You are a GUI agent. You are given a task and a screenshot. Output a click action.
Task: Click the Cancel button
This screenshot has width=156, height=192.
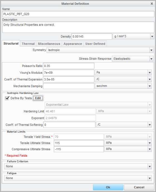tap(139, 187)
